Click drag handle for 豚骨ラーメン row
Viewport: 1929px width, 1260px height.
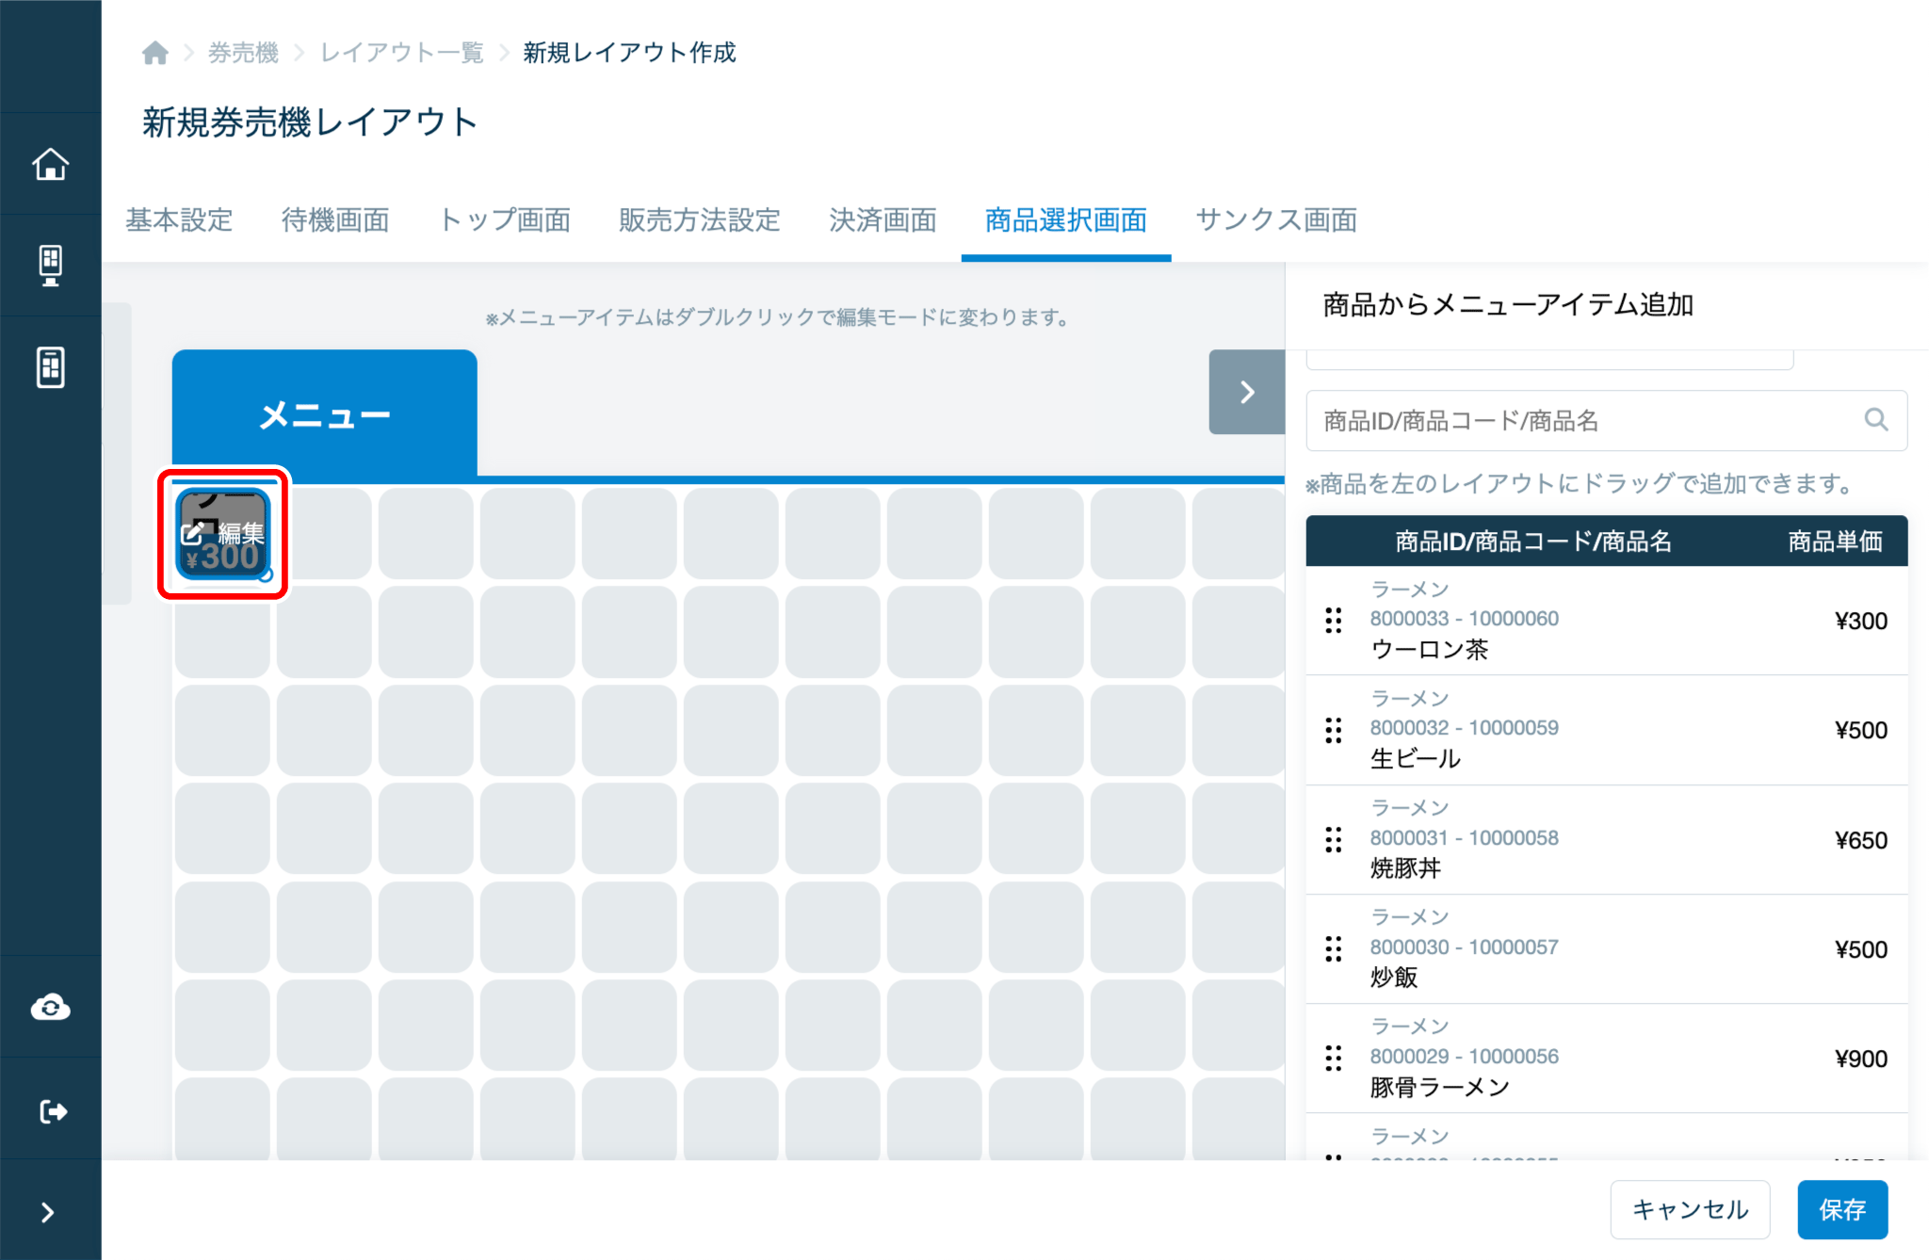tap(1333, 1058)
